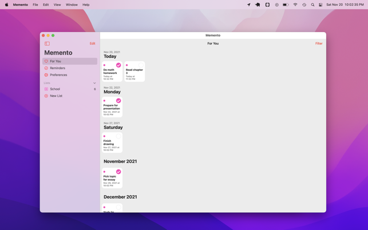Mark Read chapter 3 as completed
This screenshot has width=368, height=230.
tap(141, 65)
